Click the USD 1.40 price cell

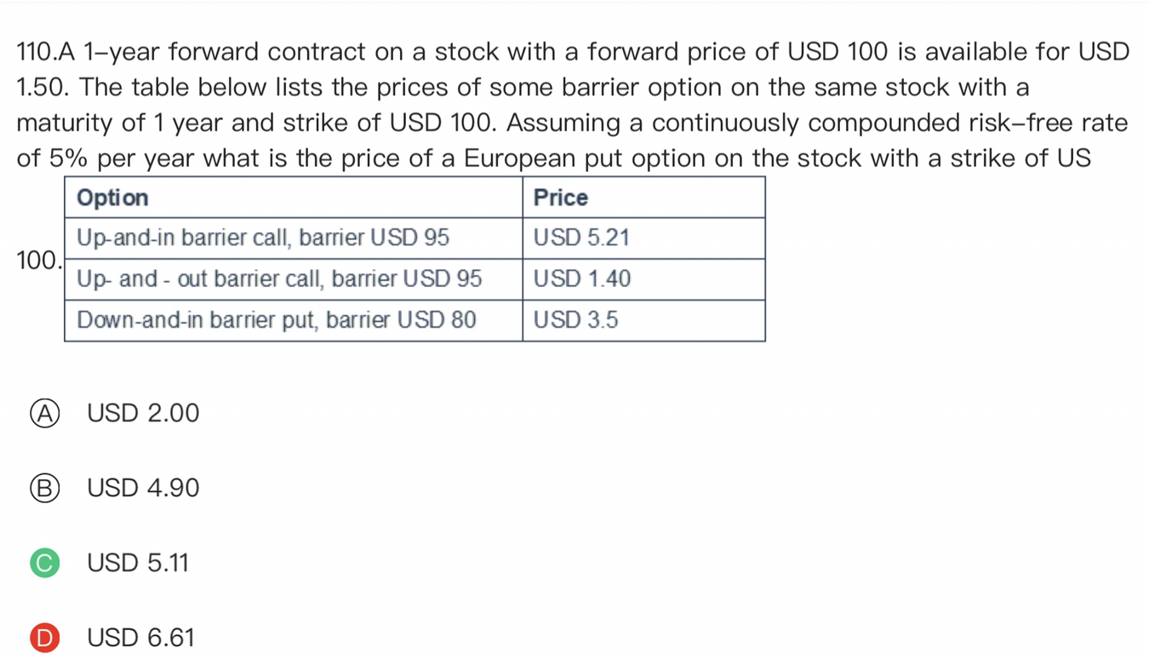tap(582, 279)
